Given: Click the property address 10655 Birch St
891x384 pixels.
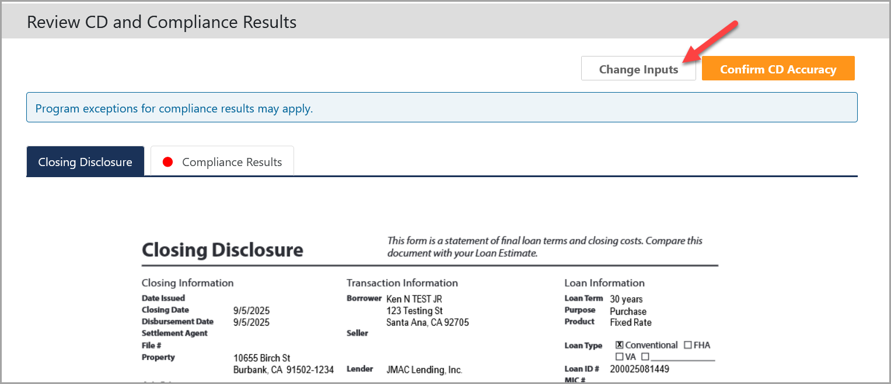Looking at the screenshot, I should click(262, 358).
